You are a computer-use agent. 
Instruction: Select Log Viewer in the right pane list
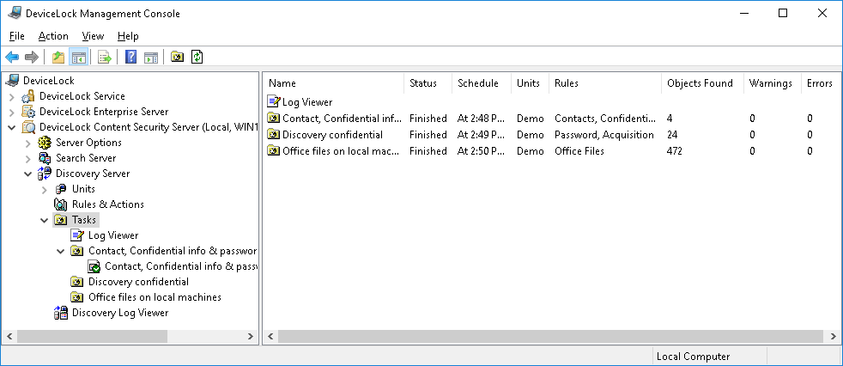pyautogui.click(x=306, y=102)
